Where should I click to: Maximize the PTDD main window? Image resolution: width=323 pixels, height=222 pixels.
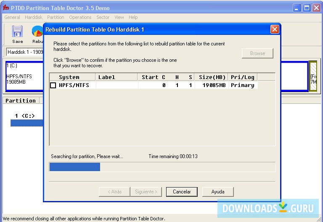click(x=307, y=8)
